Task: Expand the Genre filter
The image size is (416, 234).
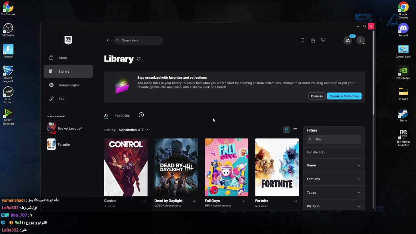Action: (x=334, y=165)
